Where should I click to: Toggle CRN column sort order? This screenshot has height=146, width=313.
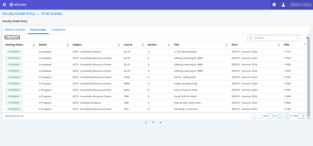pos(305,45)
